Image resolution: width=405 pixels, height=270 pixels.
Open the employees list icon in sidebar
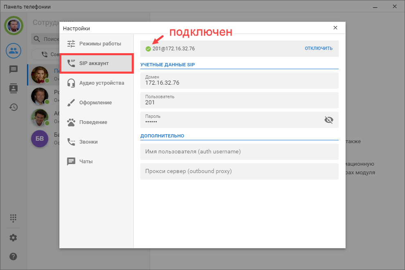tap(13, 51)
